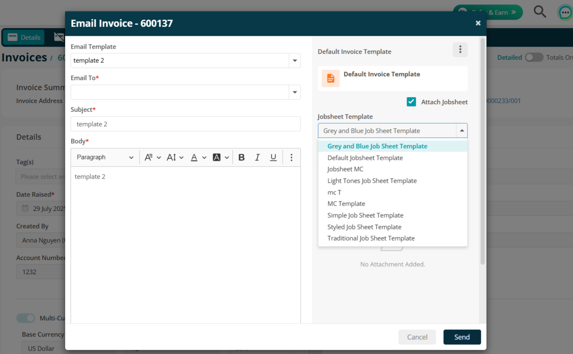Open the search magnifier icon

click(540, 12)
